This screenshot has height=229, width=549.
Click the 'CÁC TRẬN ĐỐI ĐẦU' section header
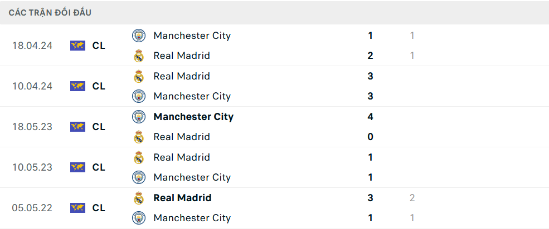pos(50,12)
